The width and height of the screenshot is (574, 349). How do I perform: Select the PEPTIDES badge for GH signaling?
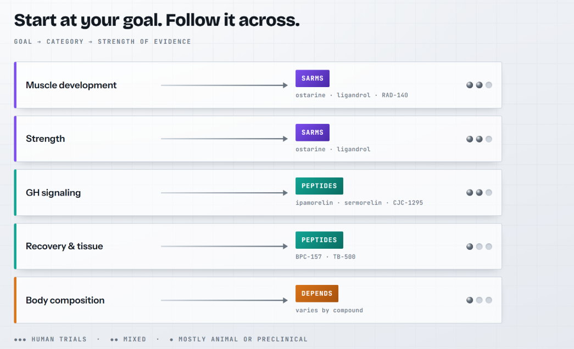point(319,186)
